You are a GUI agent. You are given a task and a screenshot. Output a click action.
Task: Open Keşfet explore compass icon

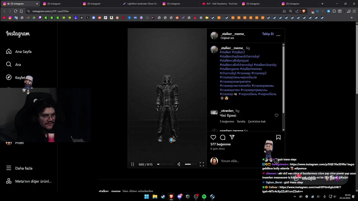point(9,78)
